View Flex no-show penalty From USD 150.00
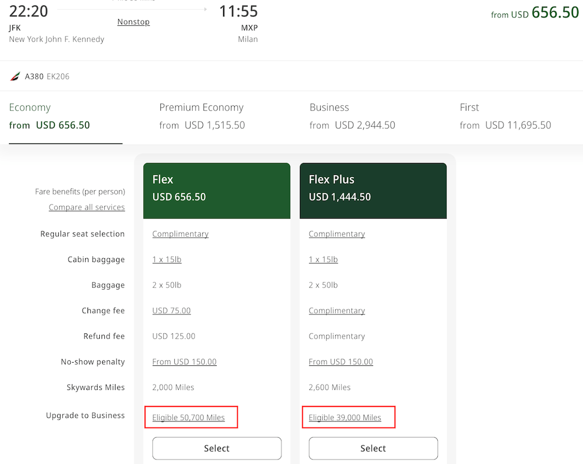This screenshot has height=464, width=583. pos(184,362)
